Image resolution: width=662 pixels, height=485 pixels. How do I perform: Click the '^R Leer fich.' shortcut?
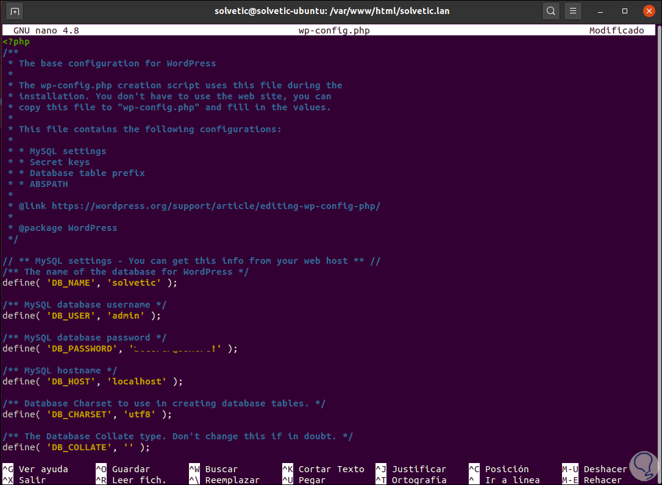point(131,480)
